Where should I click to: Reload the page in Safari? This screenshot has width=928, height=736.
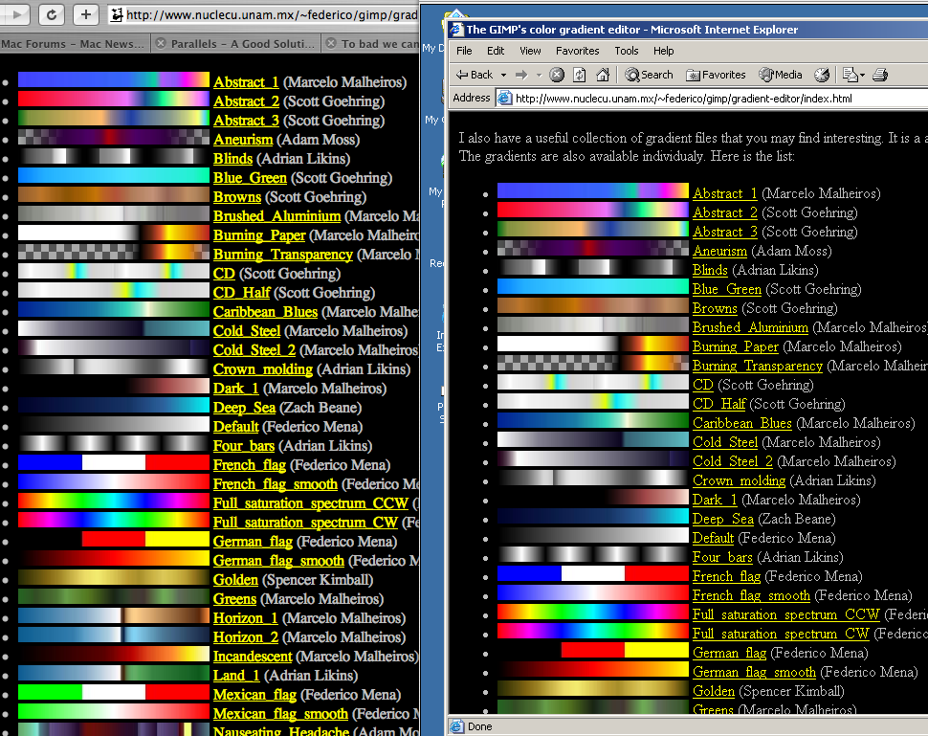52,14
